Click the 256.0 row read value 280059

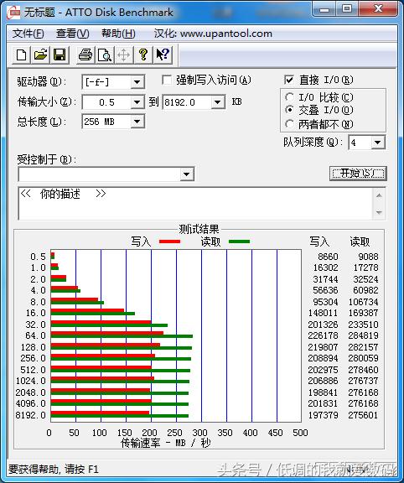pyautogui.click(x=363, y=358)
